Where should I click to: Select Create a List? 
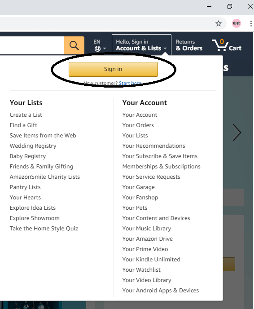[x=26, y=115]
